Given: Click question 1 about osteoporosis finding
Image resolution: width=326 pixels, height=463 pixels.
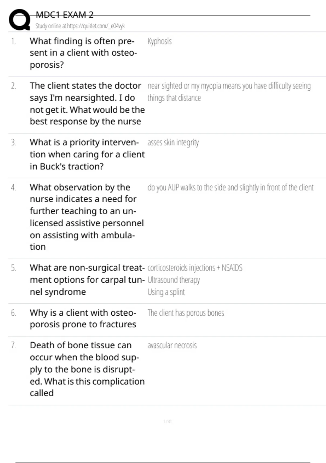Looking at the screenshot, I should point(83,53).
